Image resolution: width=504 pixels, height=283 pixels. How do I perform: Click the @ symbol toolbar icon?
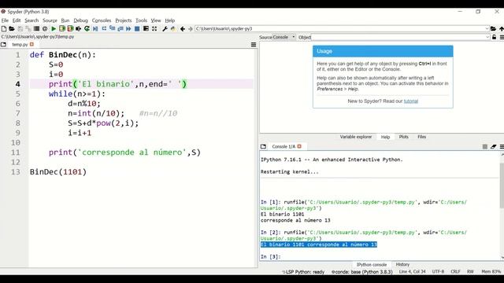tap(45, 29)
